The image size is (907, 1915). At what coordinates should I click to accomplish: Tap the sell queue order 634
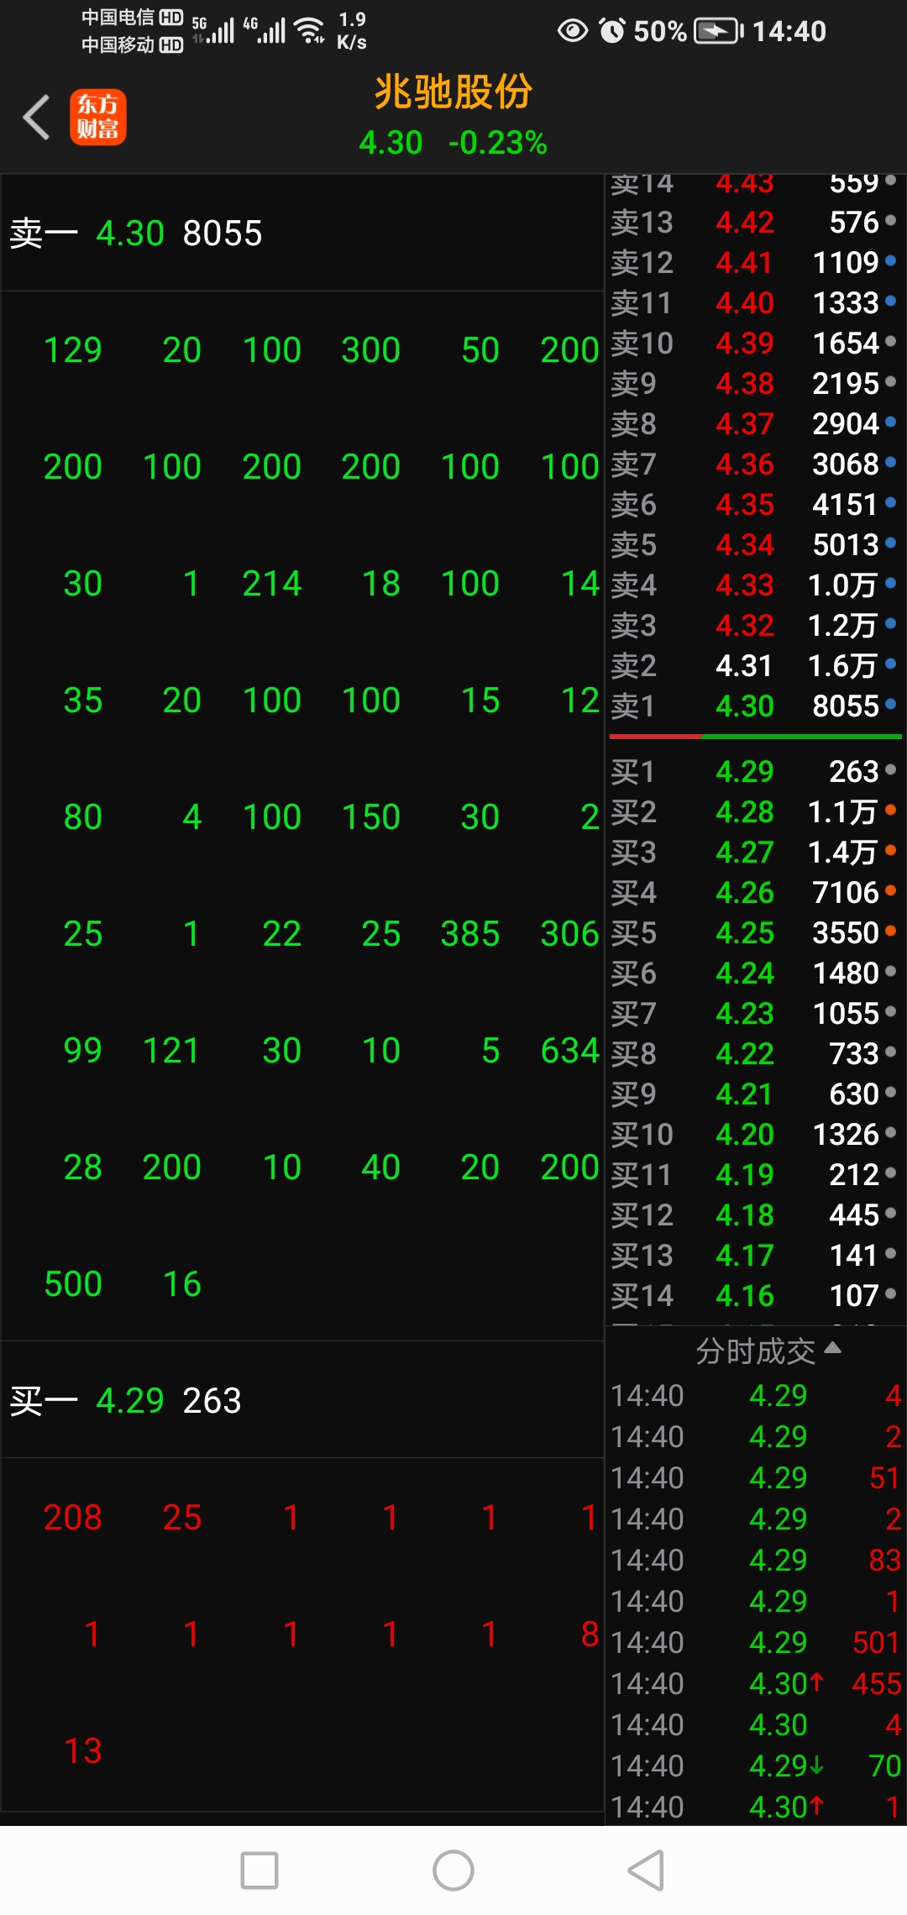569,1050
